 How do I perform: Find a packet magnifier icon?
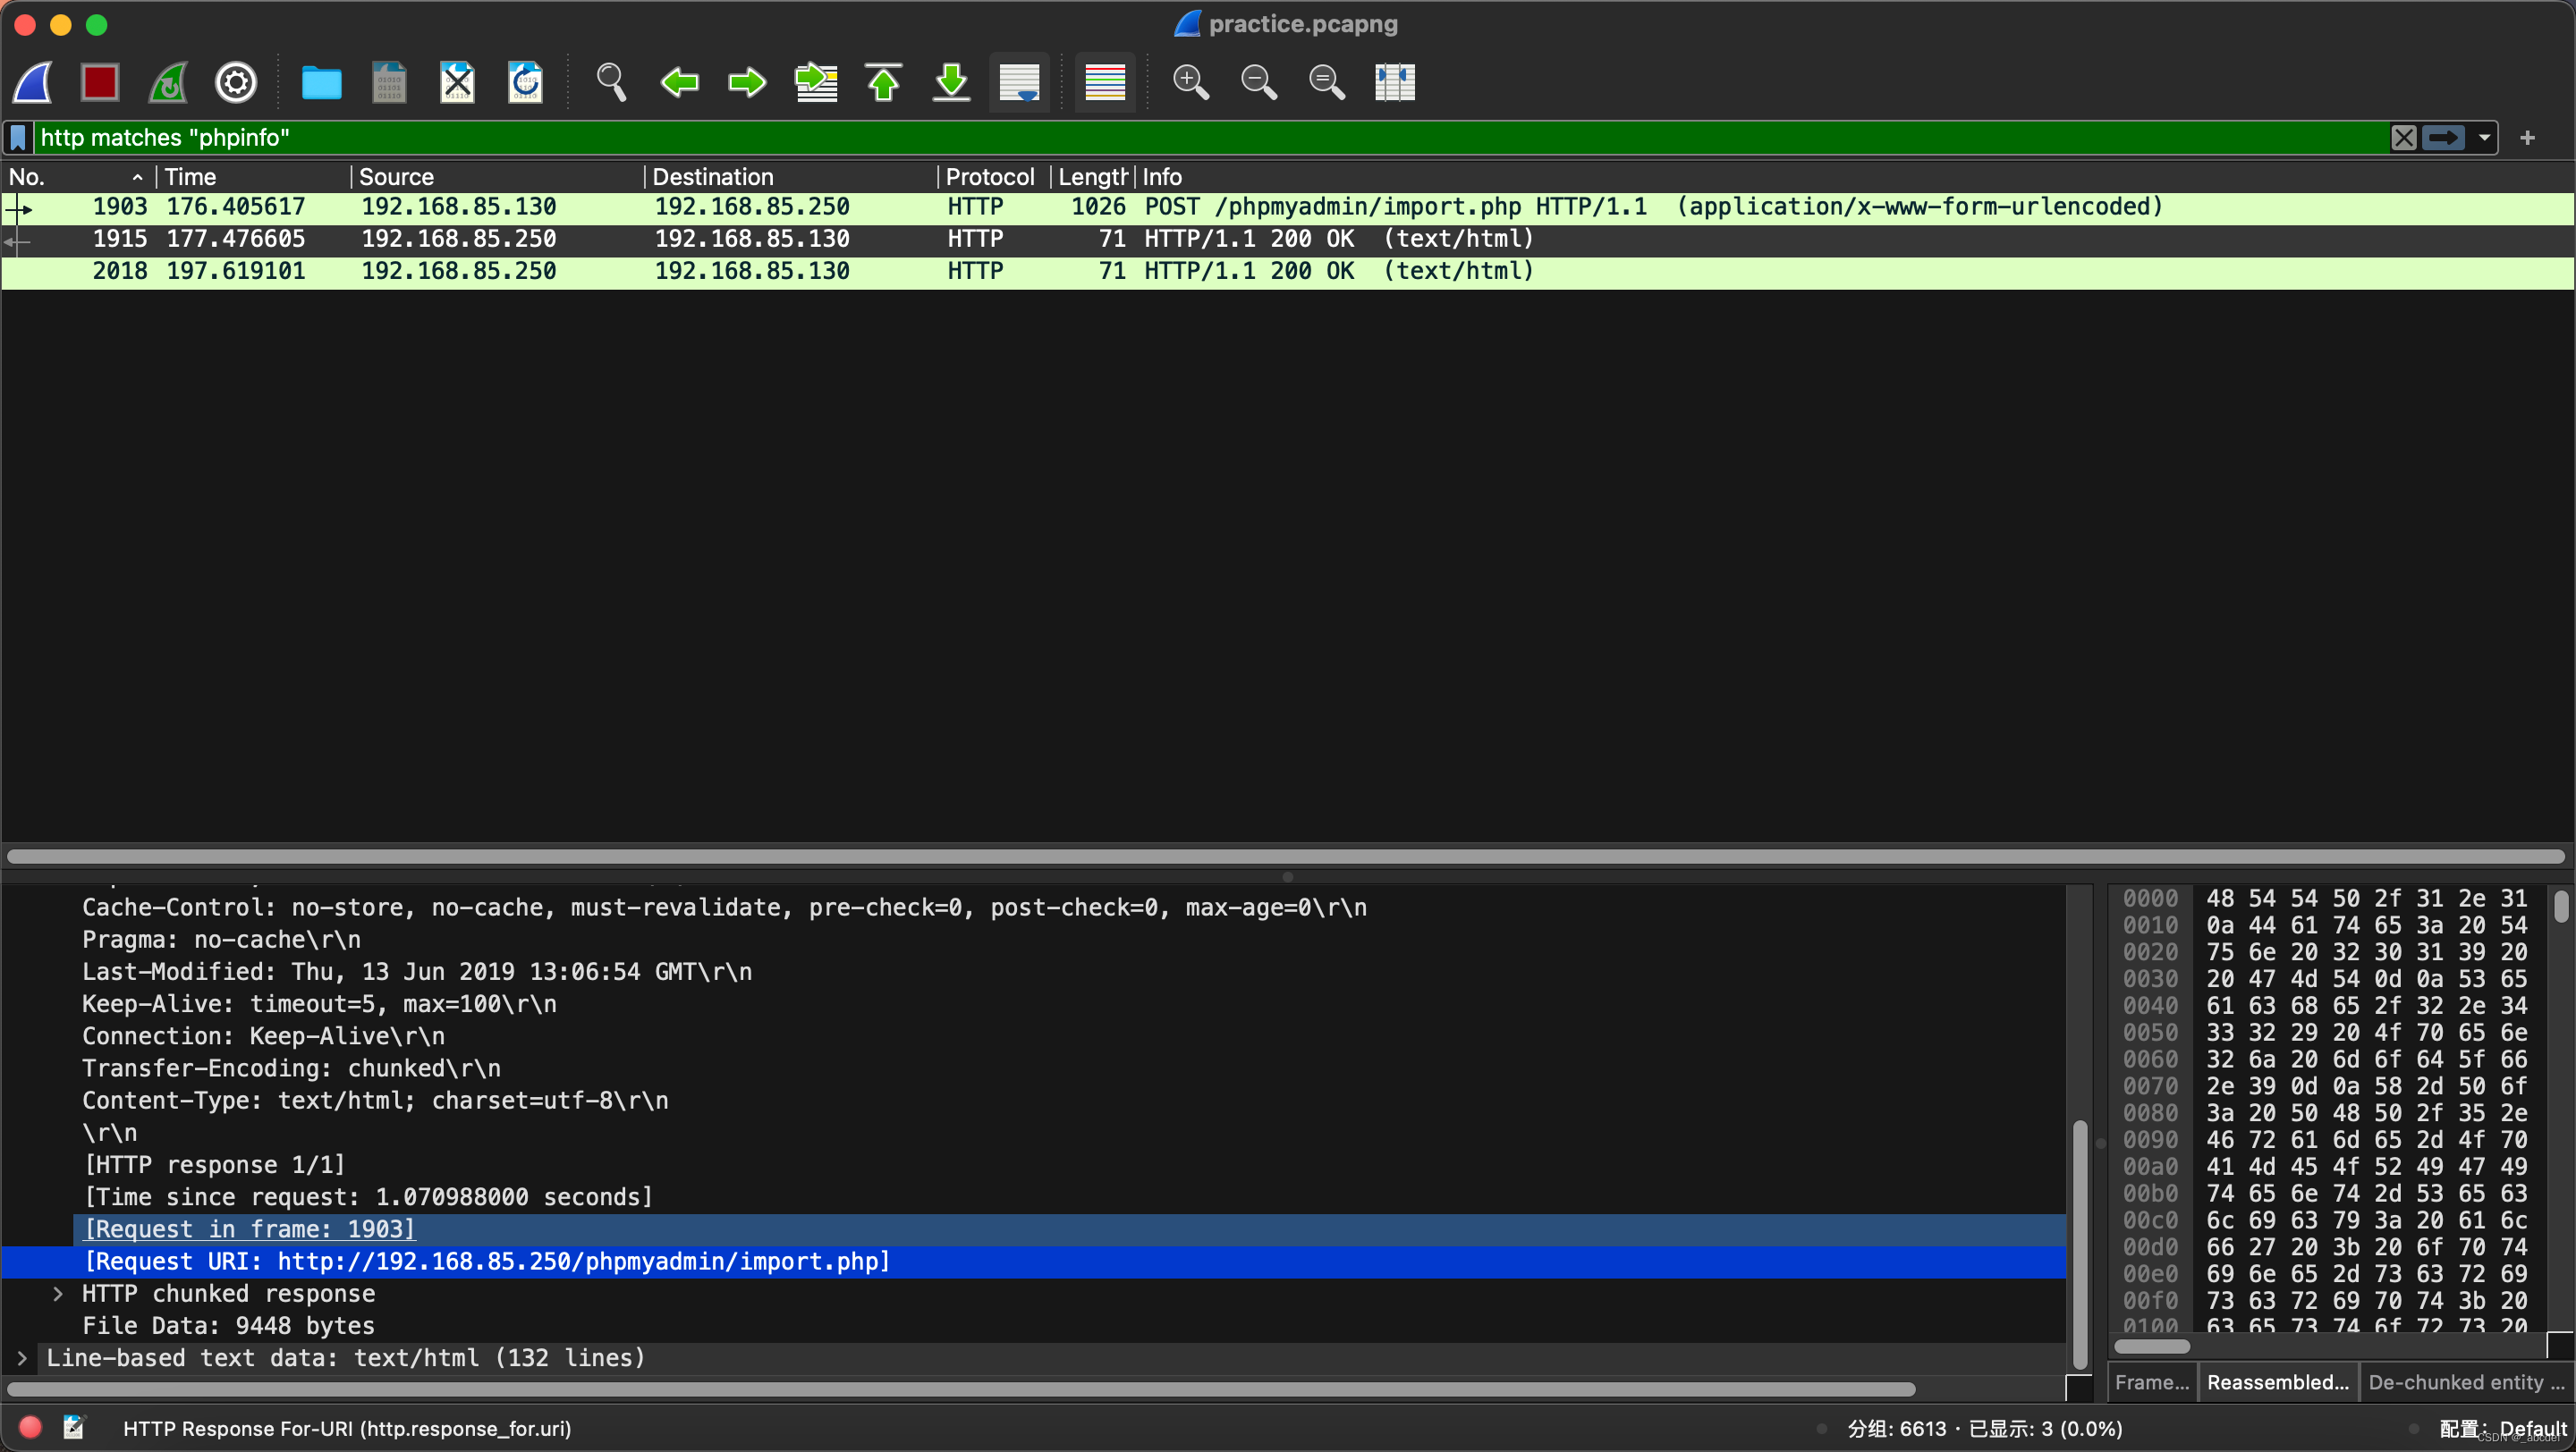click(611, 82)
